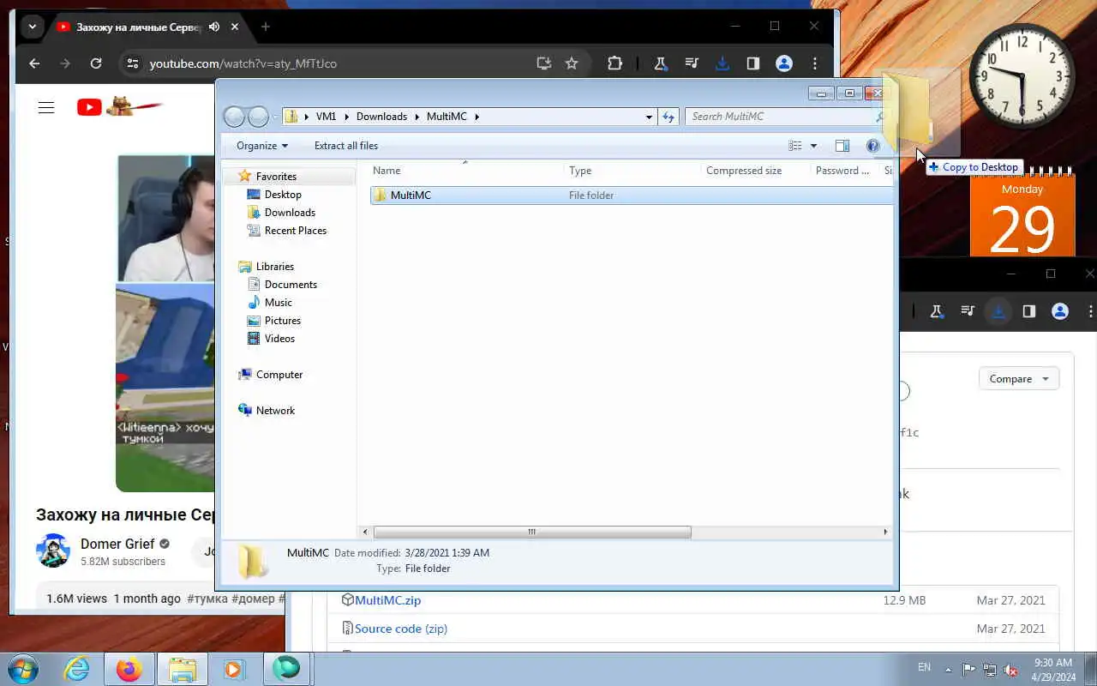Screen dimensions: 1097x686
Task: Collapse Favorites in navigation pane
Action: [x=276, y=177]
